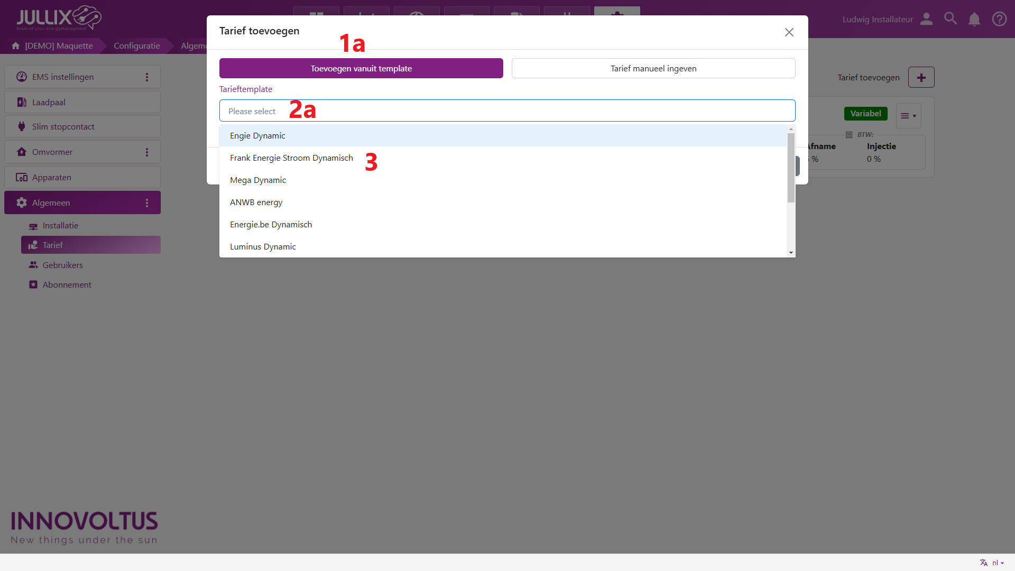1015x571 pixels.
Task: Open the EMS instellingen three-dot menu
Action: click(x=147, y=77)
